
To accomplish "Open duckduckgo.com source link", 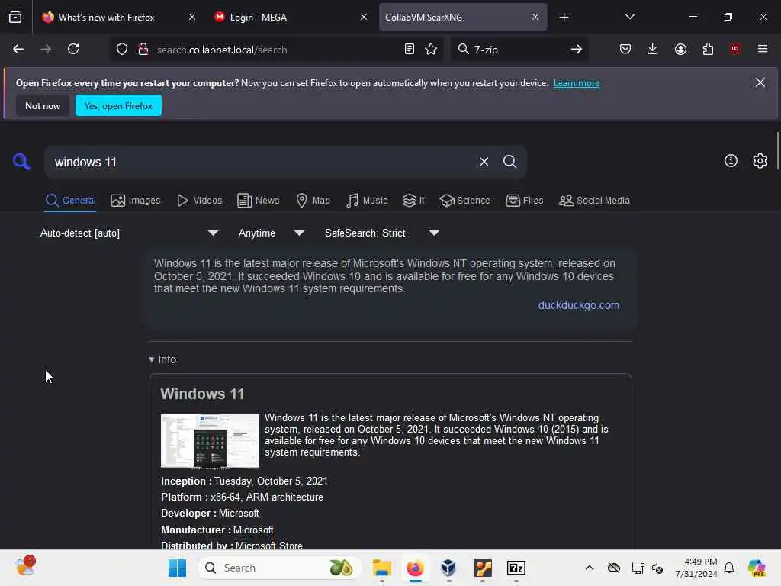I will pyautogui.click(x=578, y=305).
